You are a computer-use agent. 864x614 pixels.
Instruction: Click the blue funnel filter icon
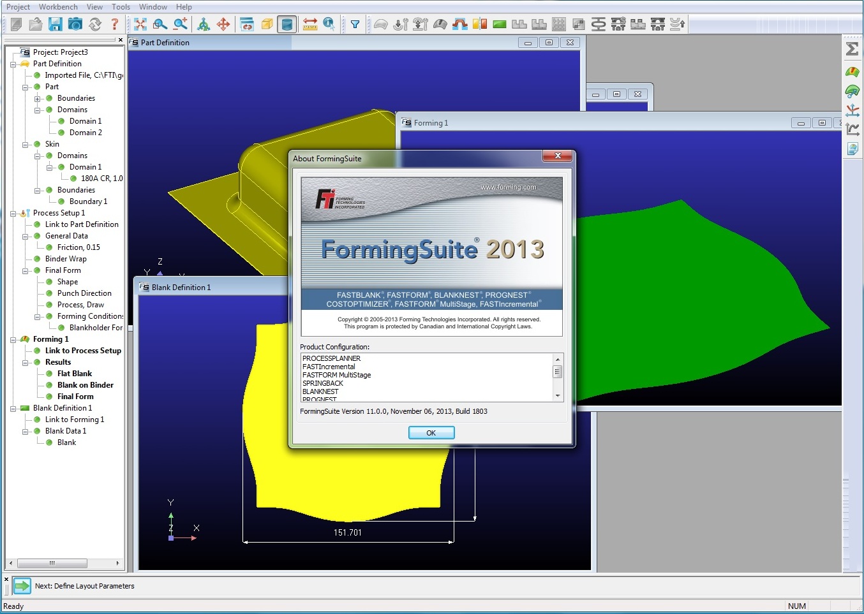pos(355,24)
